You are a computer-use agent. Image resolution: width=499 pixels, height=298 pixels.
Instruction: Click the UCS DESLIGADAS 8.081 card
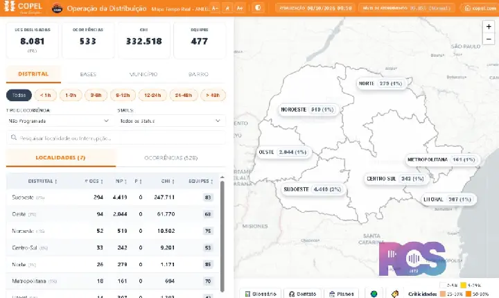pos(32,40)
